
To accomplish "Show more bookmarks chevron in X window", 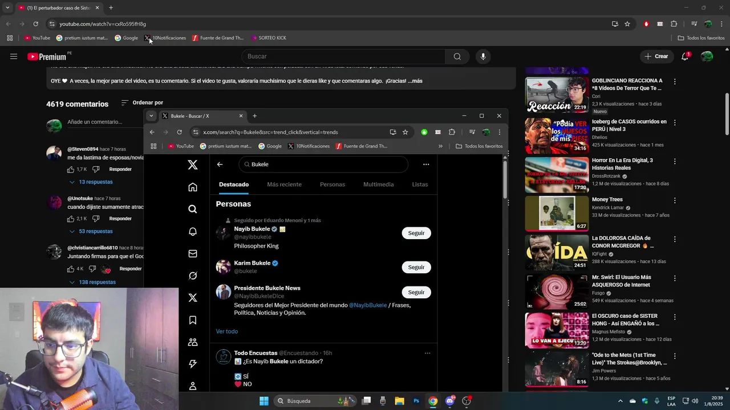I will [x=440, y=146].
